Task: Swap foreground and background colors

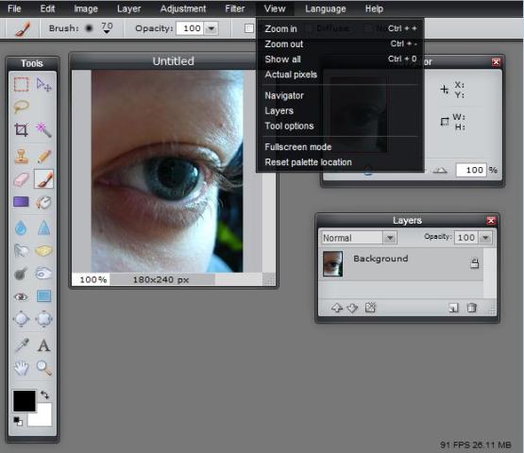Action: pyautogui.click(x=44, y=395)
